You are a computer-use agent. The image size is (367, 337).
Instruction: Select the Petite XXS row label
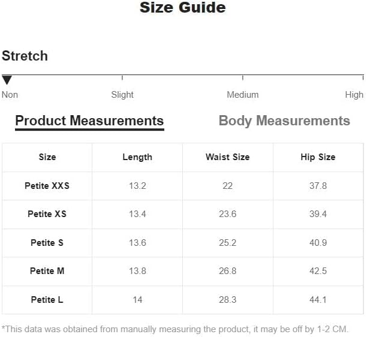coord(47,186)
